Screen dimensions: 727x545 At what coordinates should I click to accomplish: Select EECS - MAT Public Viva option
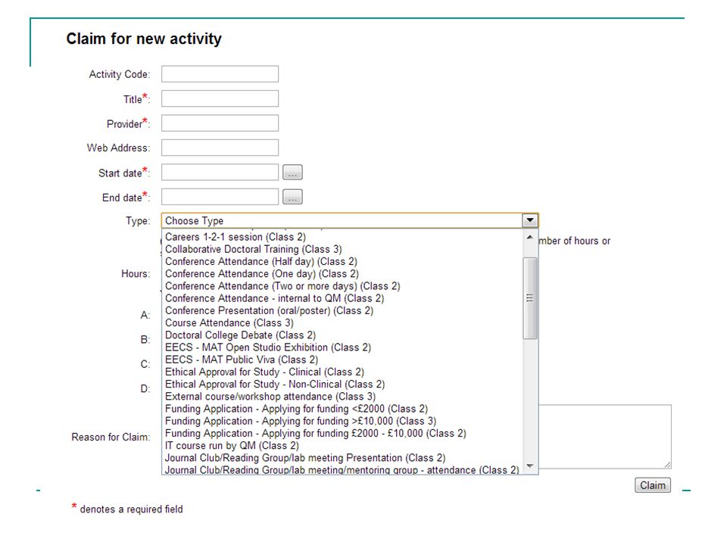tap(342, 360)
